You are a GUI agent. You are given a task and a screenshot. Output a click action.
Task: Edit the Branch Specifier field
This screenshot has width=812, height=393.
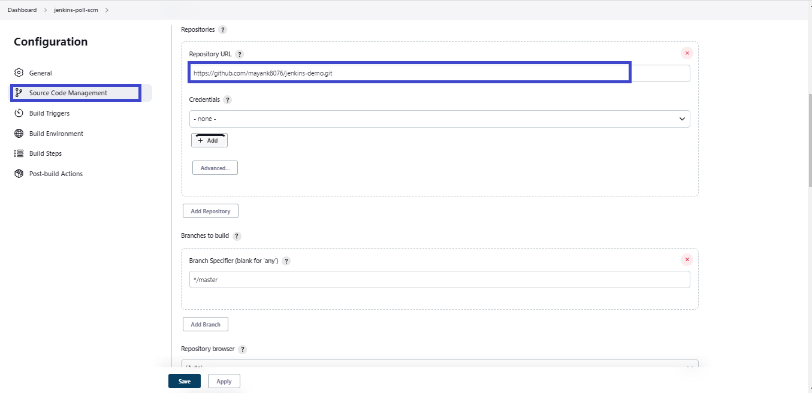tap(439, 279)
